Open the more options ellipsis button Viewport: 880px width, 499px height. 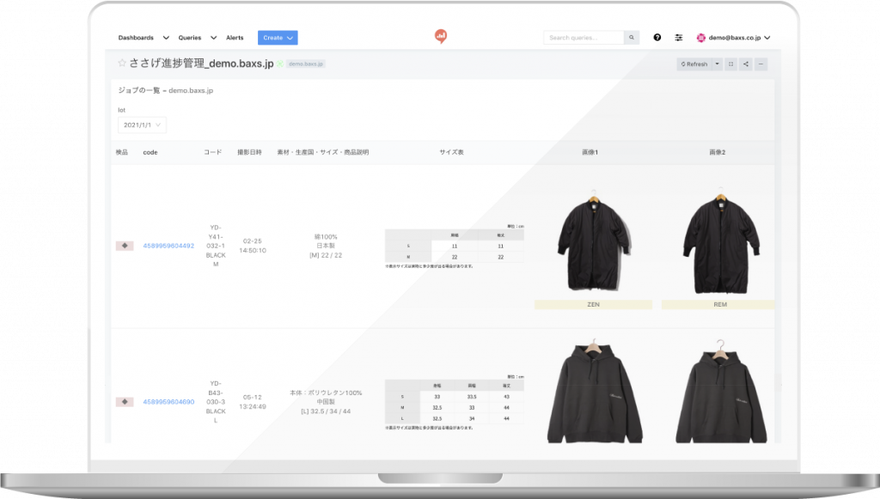click(x=761, y=64)
